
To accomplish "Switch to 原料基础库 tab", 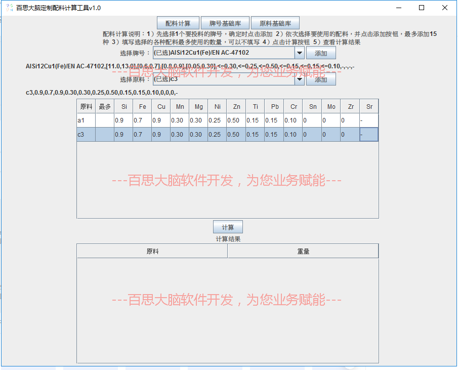I will [x=275, y=23].
